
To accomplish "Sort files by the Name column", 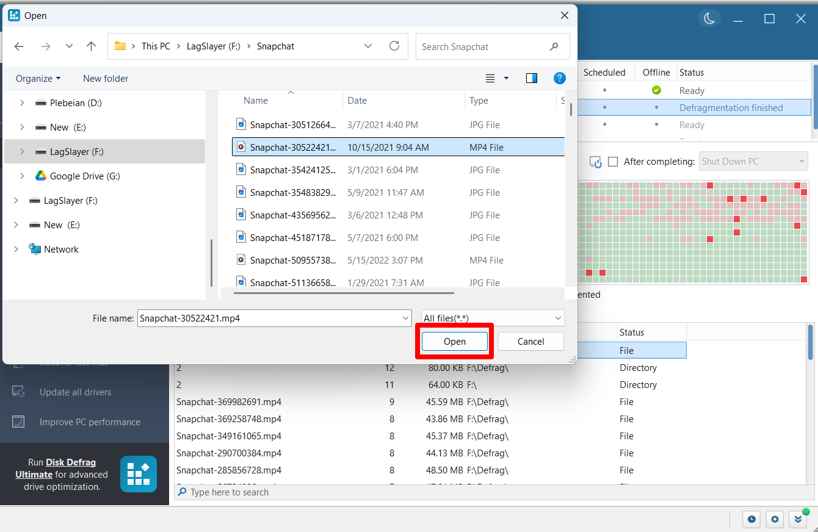I will click(256, 101).
